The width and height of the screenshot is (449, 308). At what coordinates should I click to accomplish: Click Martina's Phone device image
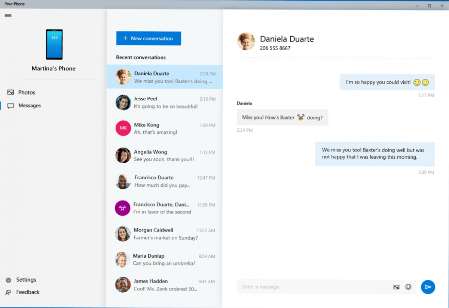54,44
